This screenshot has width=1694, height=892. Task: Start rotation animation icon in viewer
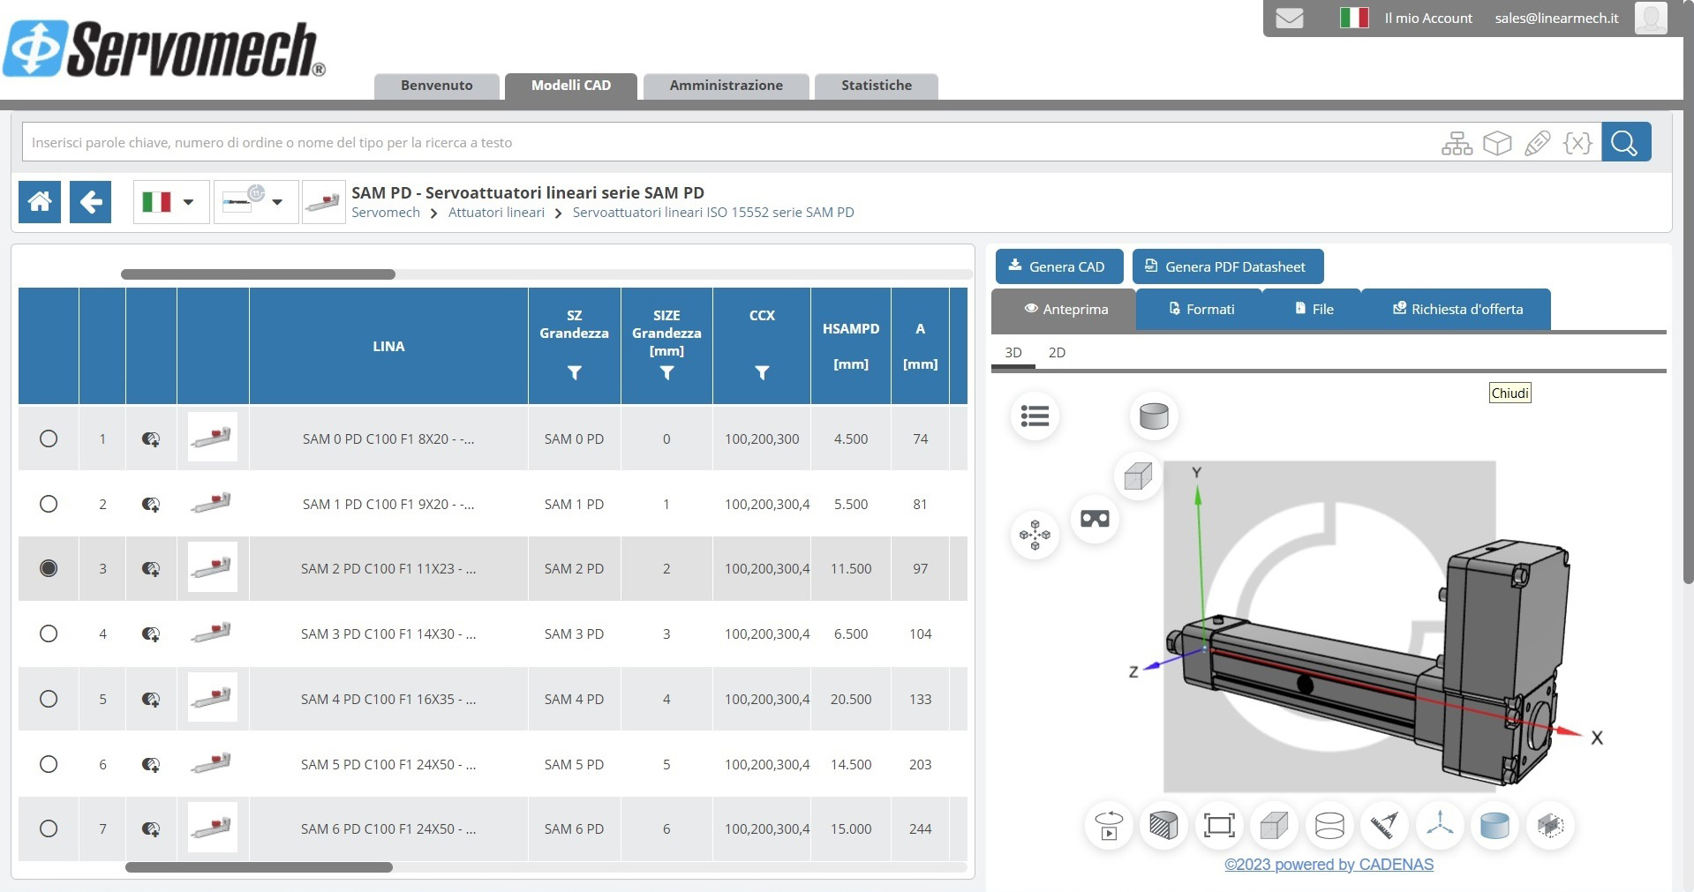[x=1109, y=826]
